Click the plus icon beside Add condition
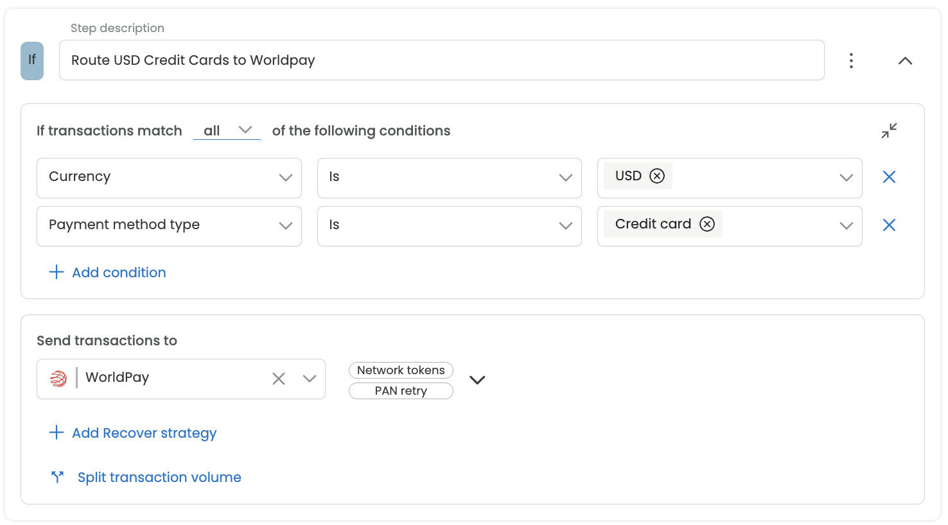This screenshot has width=948, height=525. coord(57,271)
